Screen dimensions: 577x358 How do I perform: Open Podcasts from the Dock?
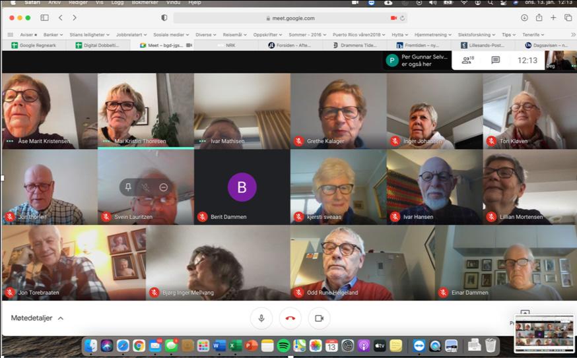(364, 345)
